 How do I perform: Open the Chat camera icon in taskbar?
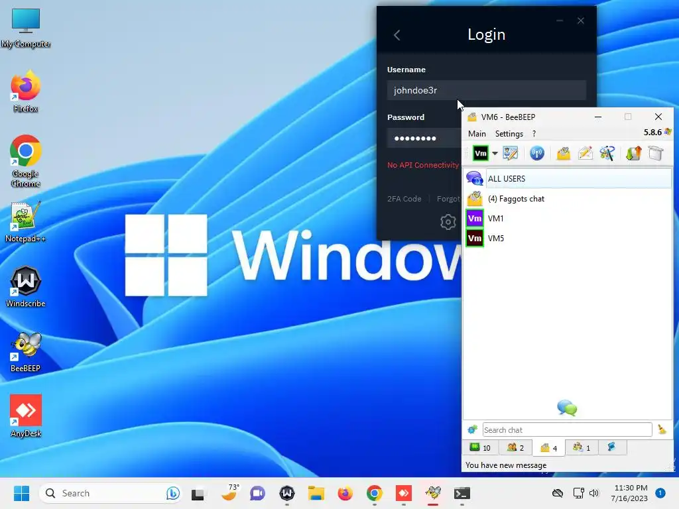[257, 493]
